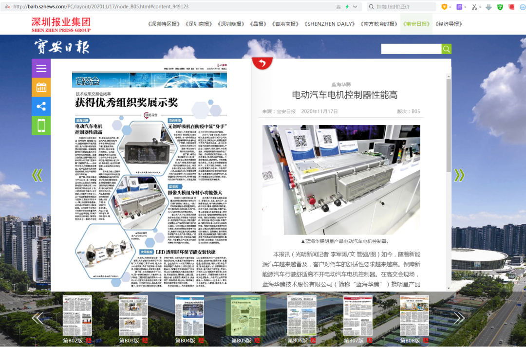Download PDF of 第B05版
The height and width of the screenshot is (347, 526).
[x=257, y=341]
